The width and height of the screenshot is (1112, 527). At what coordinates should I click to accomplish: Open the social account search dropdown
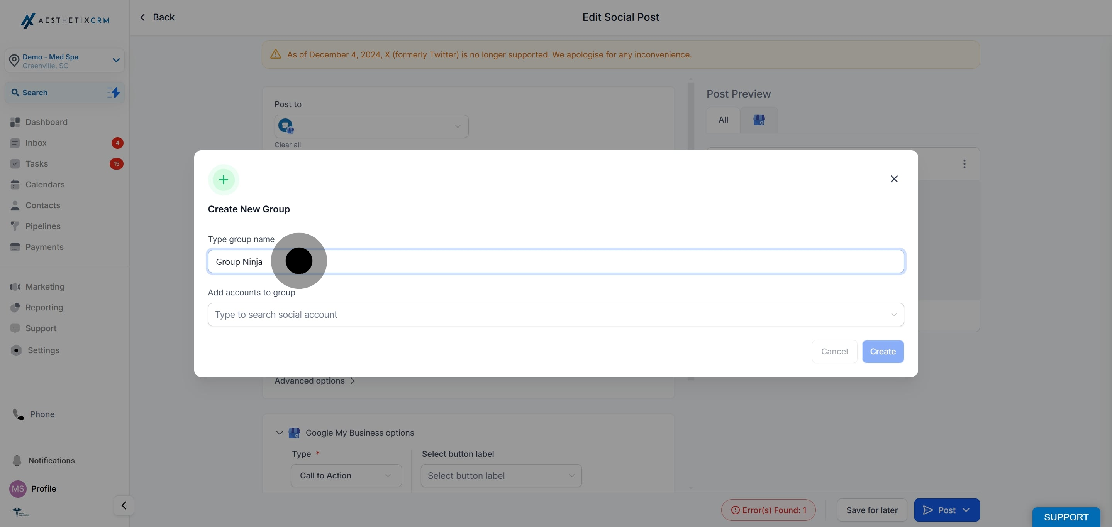tap(556, 315)
